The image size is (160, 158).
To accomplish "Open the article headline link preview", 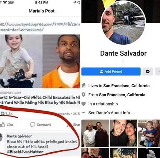I will (40, 100).
